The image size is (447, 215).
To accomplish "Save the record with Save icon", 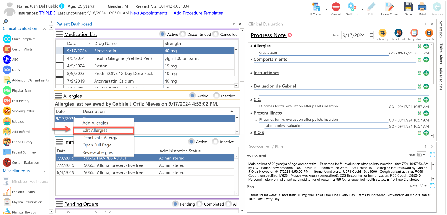I will coord(408,7).
